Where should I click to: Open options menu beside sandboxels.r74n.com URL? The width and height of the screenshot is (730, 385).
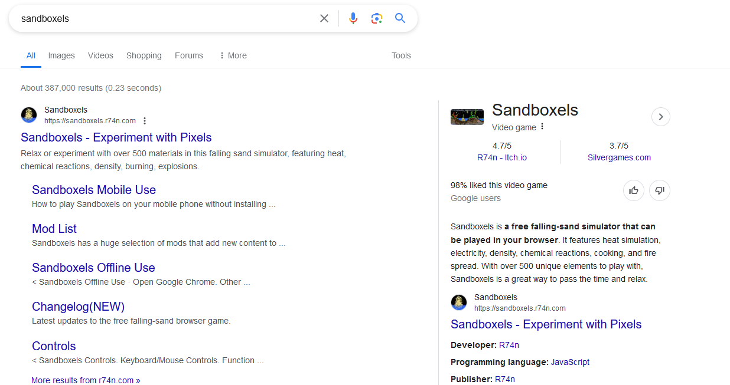(145, 121)
